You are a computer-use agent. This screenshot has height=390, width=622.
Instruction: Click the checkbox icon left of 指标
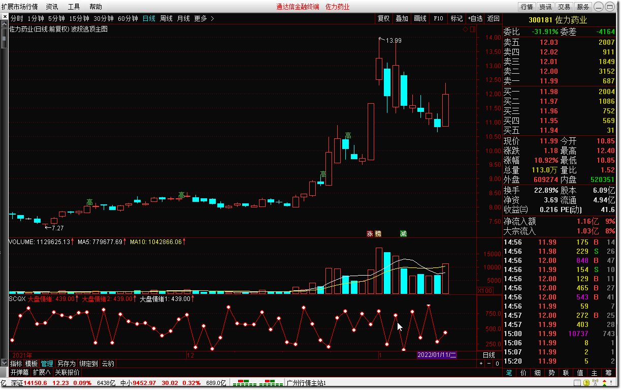click(x=4, y=364)
